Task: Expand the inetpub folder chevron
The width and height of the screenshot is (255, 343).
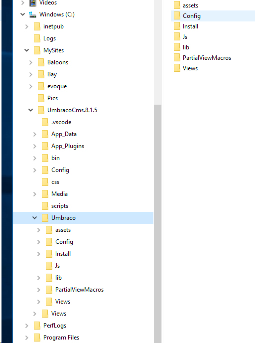Action: coord(27,26)
